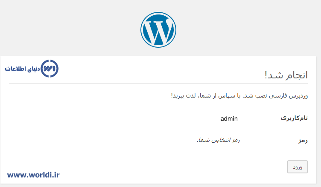Click the word شد in the heading
This screenshot has height=187, width=321.
click(x=272, y=75)
